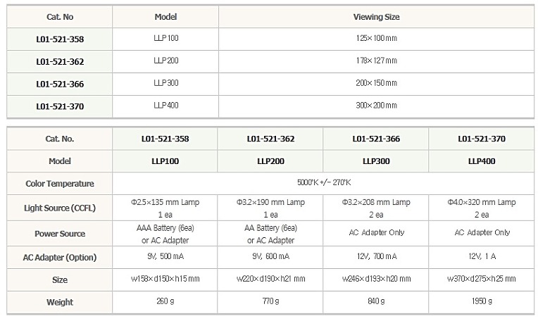Click the AC Adapter (Option) row label
538x321 pixels.
[60, 257]
